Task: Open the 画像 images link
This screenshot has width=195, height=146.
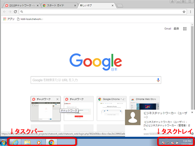Action: tap(176, 29)
